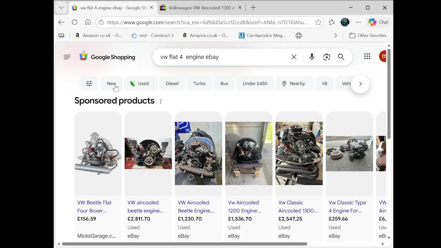Viewport: 441px width, 248px height.
Task: Open the globe icon bookmark
Action: 299,35
